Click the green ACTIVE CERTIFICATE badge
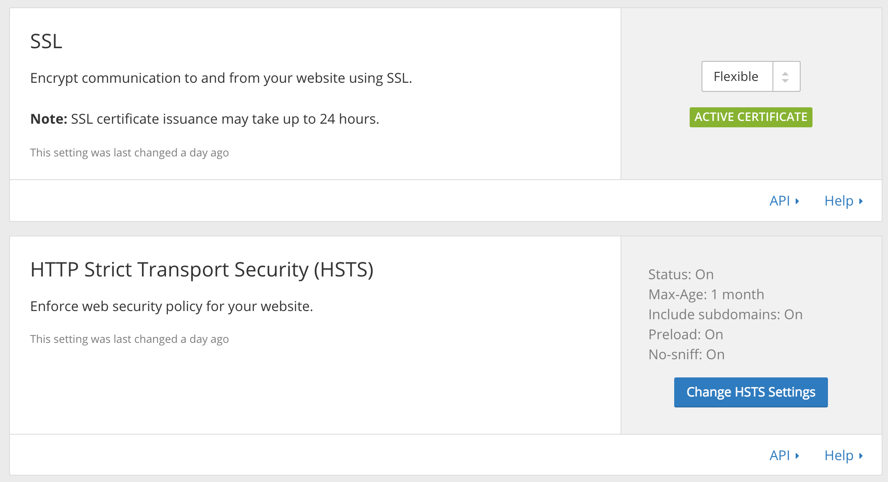 click(x=751, y=117)
